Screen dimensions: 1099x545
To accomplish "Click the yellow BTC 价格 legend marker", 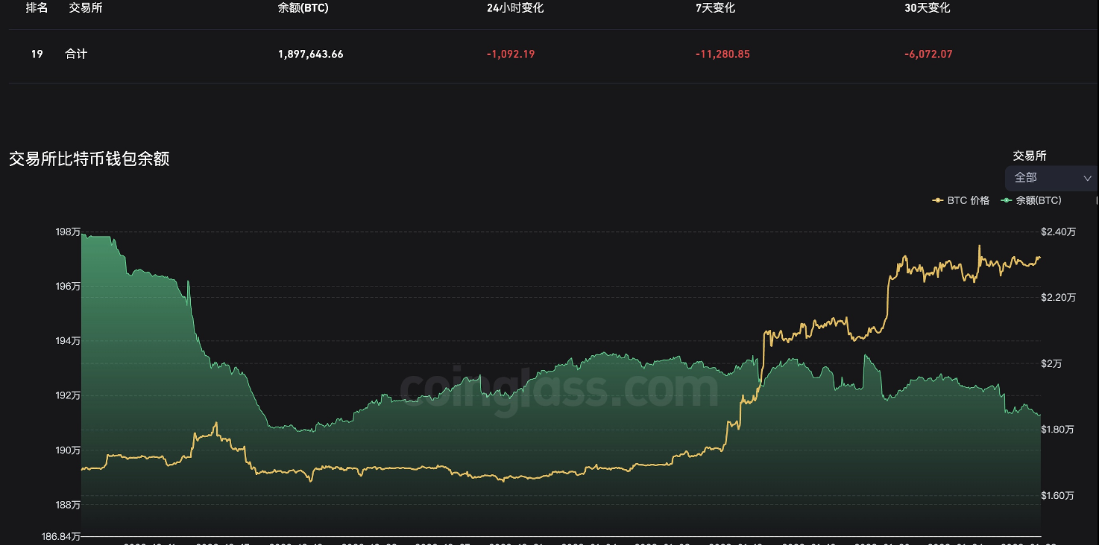I will 939,200.
